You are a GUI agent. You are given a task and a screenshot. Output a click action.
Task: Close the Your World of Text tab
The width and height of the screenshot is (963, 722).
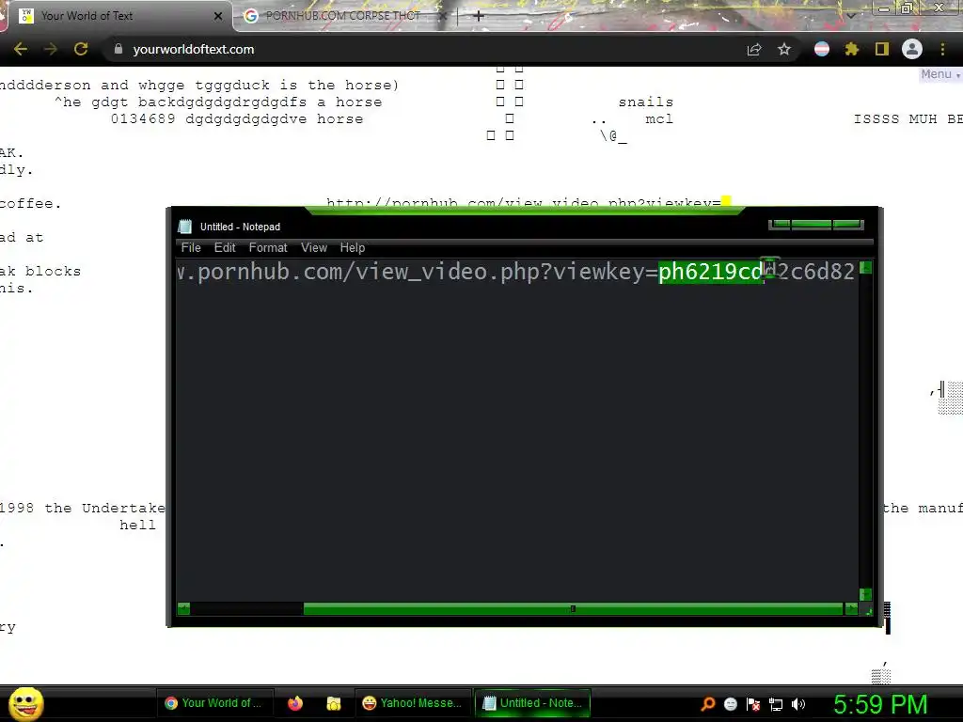click(x=218, y=16)
